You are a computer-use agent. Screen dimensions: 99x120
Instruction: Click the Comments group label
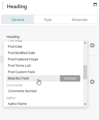coord(14,85)
